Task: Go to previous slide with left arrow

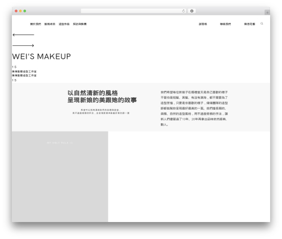Action: point(23,34)
